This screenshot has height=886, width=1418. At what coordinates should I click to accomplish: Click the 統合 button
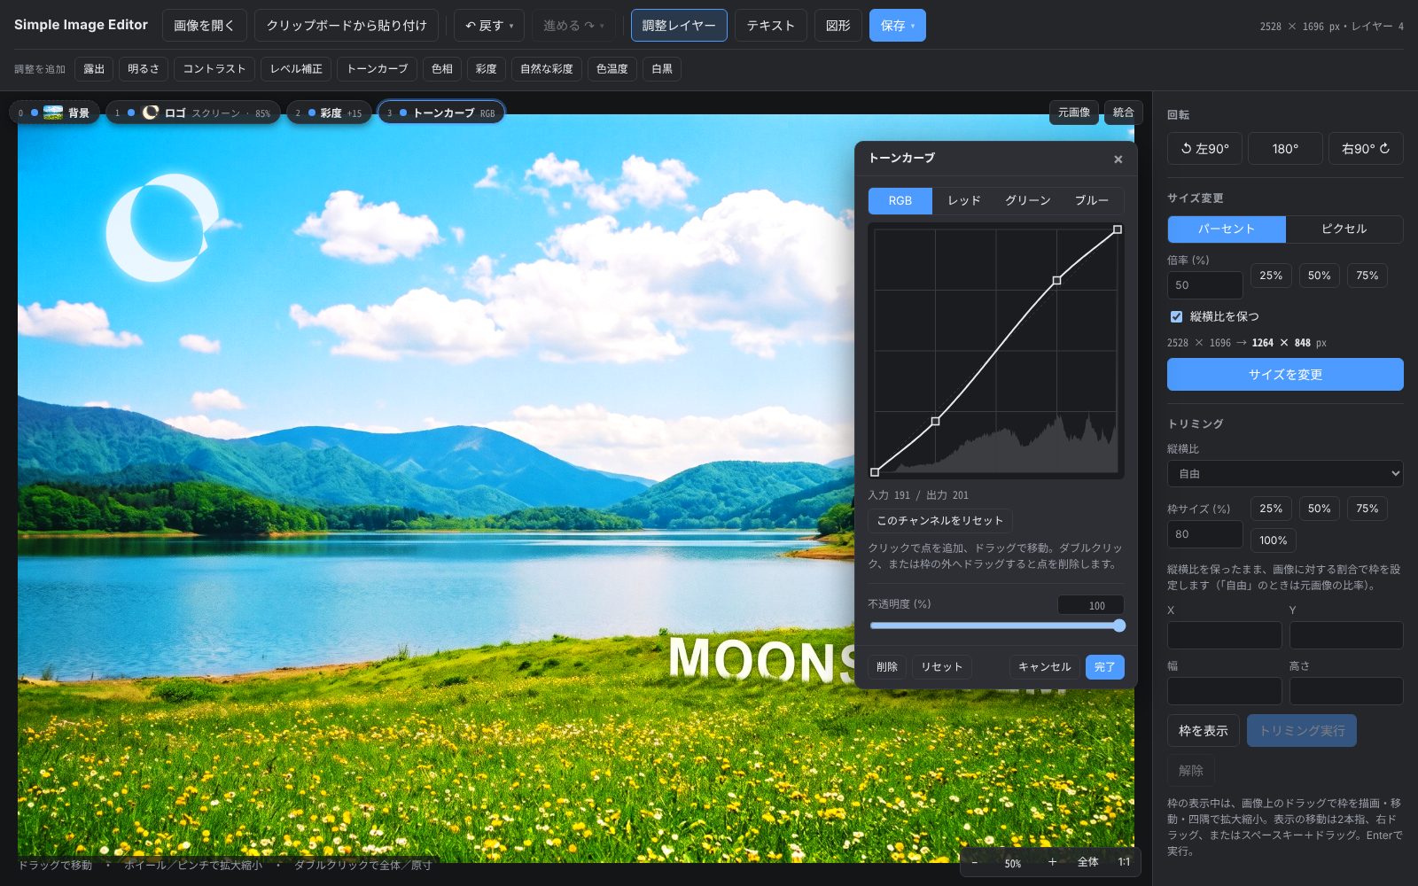coord(1124,113)
